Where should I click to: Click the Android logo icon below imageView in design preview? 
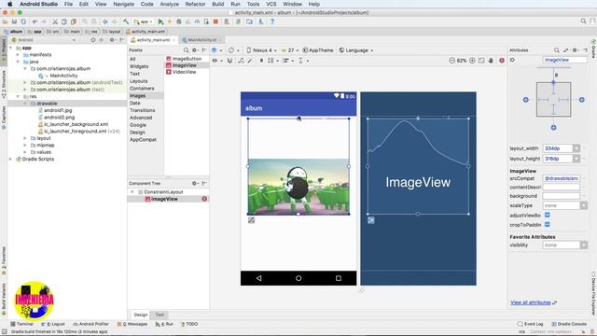point(251,220)
